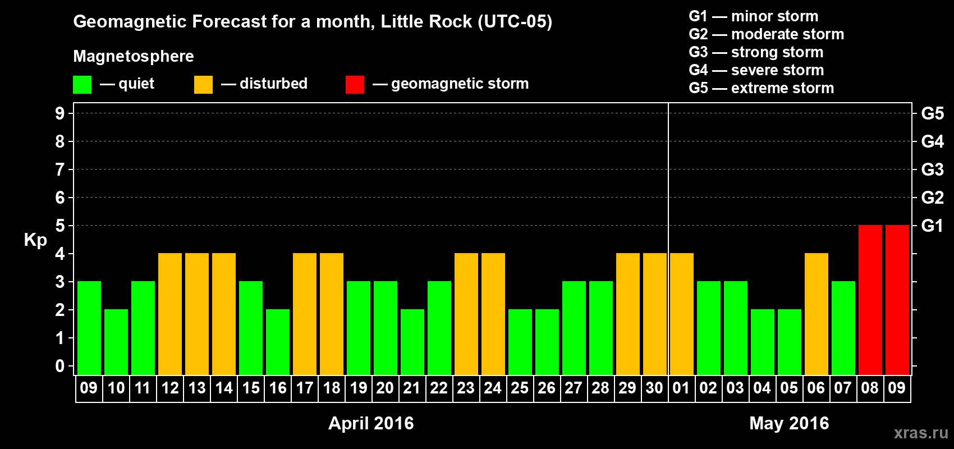Select the May 04 green bar
The image size is (954, 449).
(763, 342)
